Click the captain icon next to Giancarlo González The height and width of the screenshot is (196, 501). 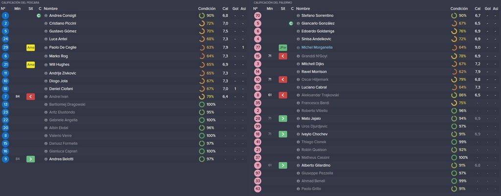click(x=291, y=23)
